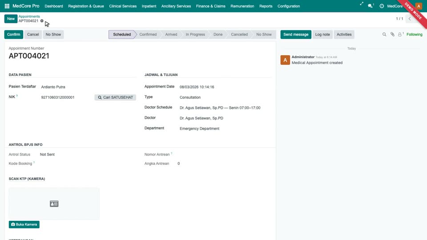Open the Configuration menu

pos(289,6)
